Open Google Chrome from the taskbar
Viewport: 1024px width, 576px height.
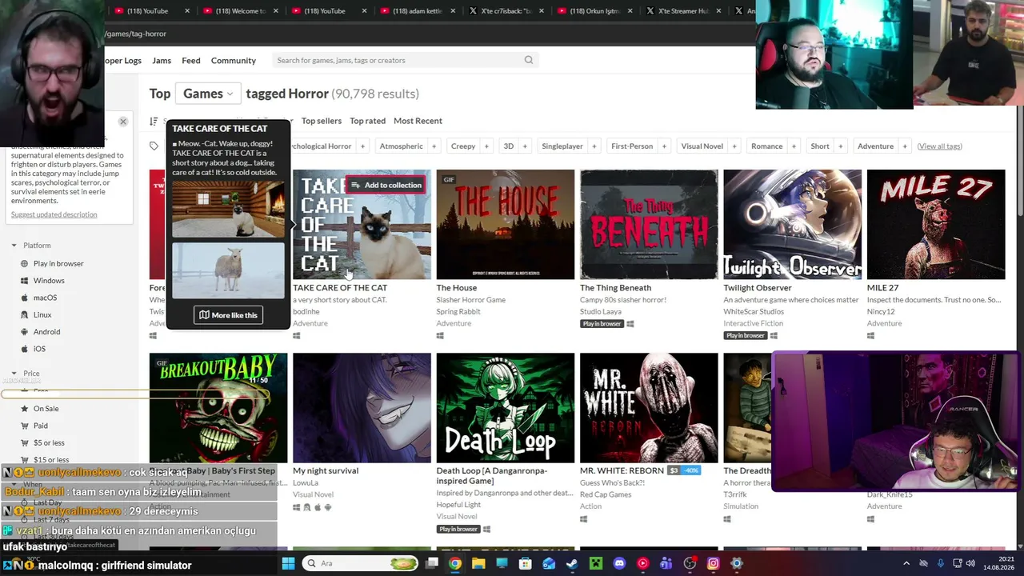[x=454, y=563]
